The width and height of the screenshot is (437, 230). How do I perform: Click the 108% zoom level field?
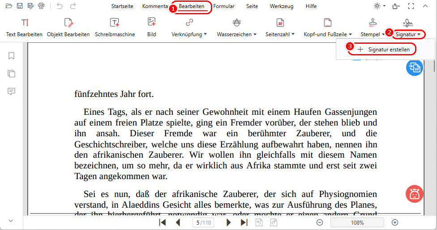click(357, 222)
